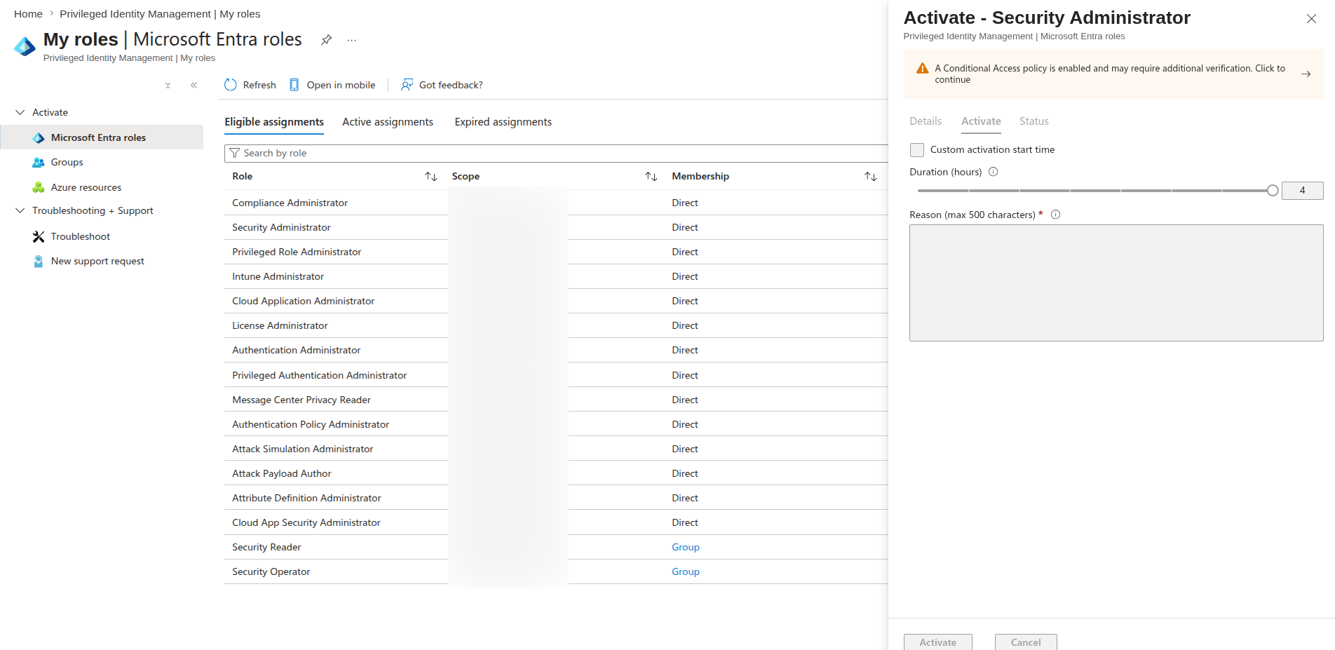
Task: Click the filter icon in search box
Action: (235, 153)
